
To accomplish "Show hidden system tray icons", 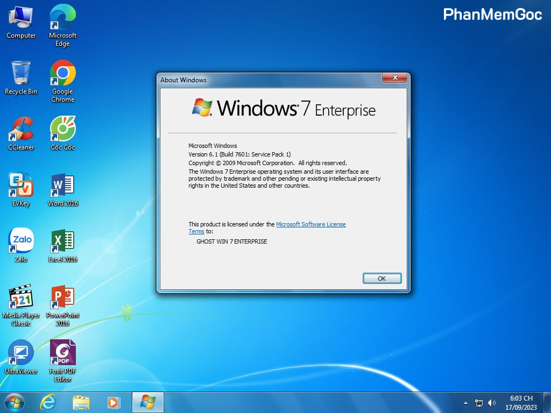I will coord(465,403).
